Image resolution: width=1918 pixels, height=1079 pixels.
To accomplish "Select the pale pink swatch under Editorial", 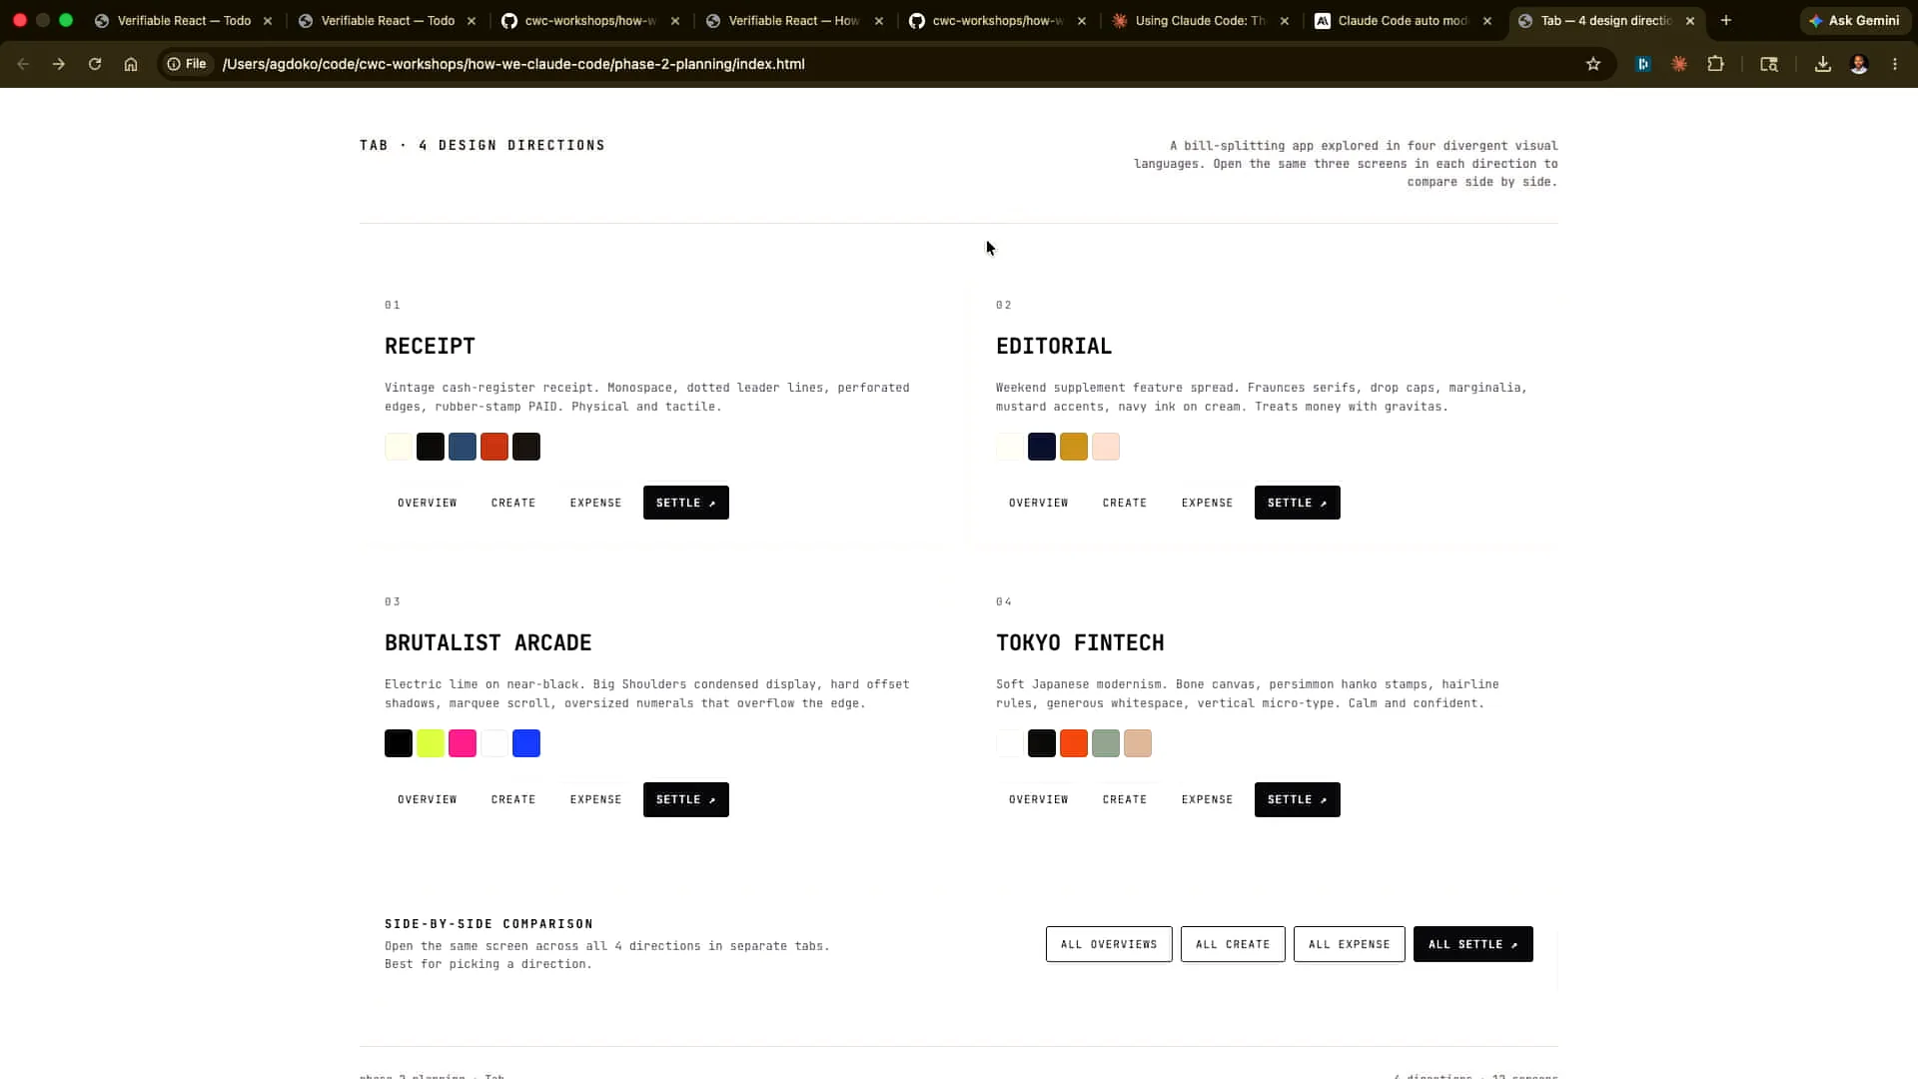I will 1106,447.
